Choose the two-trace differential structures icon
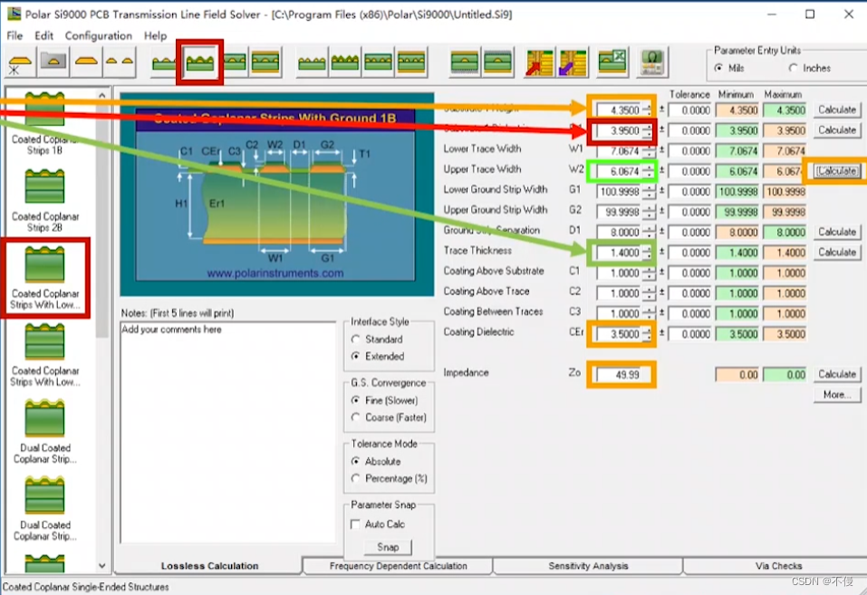The image size is (867, 595). (120, 62)
